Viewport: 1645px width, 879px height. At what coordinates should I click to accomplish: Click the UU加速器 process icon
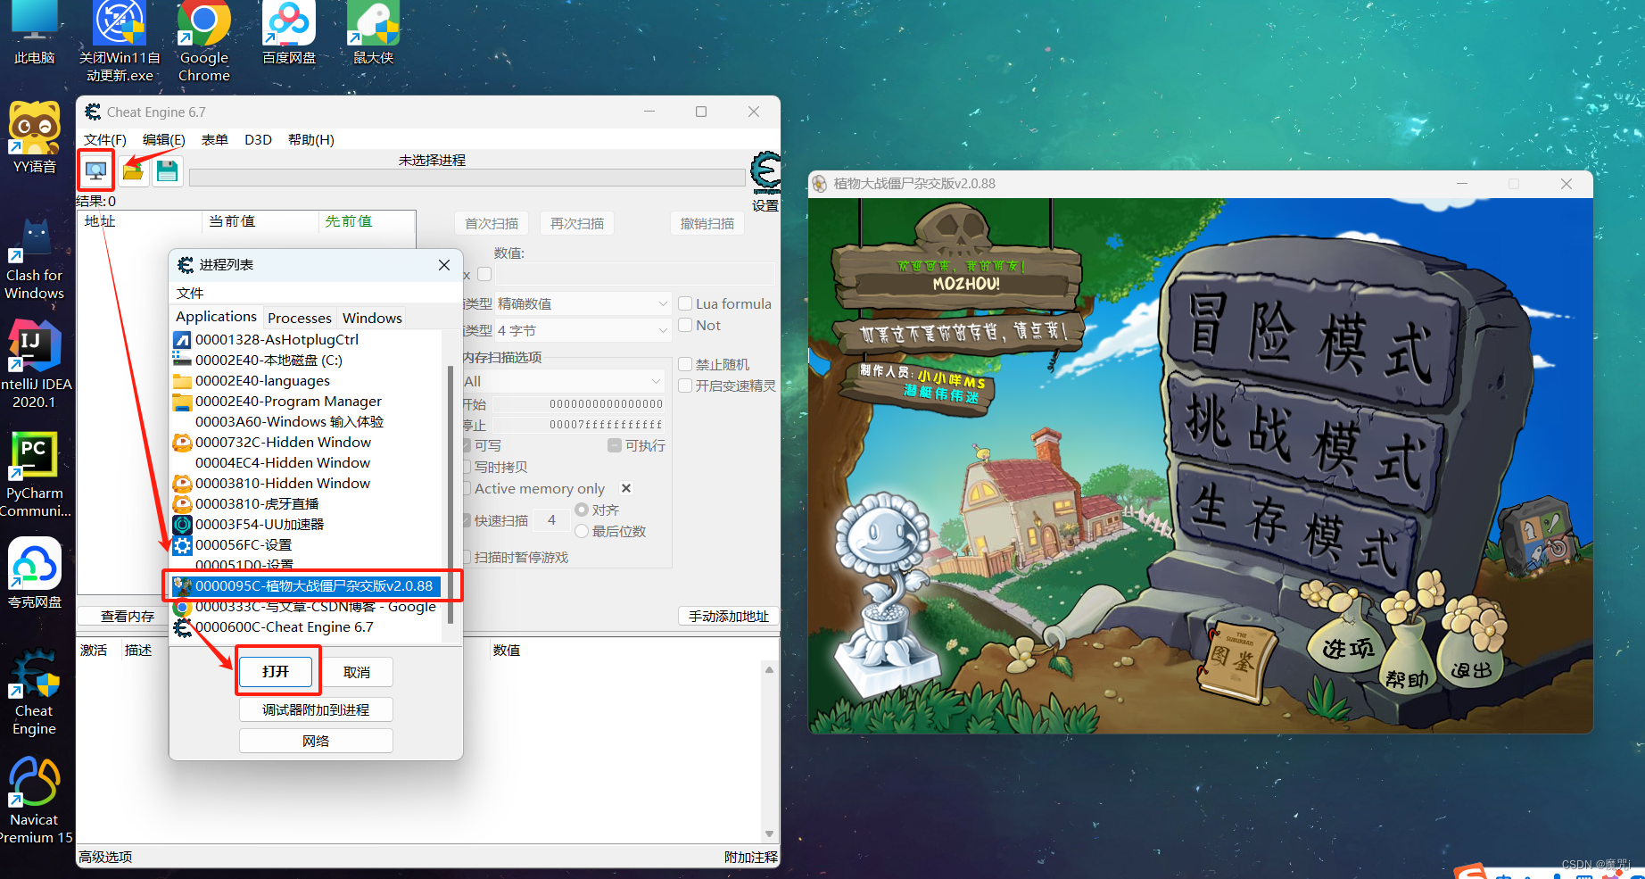pyautogui.click(x=182, y=524)
